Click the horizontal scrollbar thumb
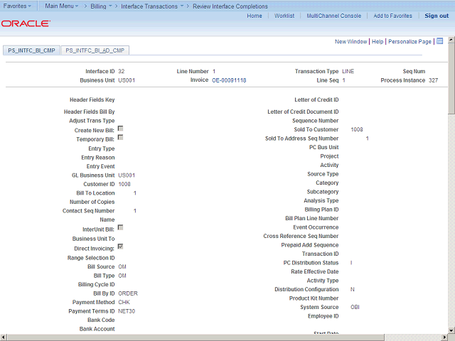The image size is (455, 341). [196, 337]
